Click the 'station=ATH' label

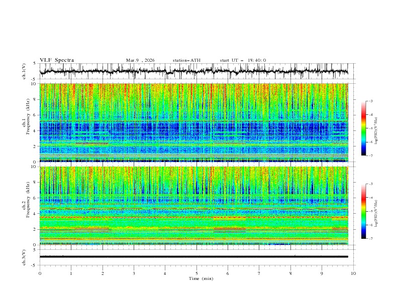pyautogui.click(x=186, y=60)
